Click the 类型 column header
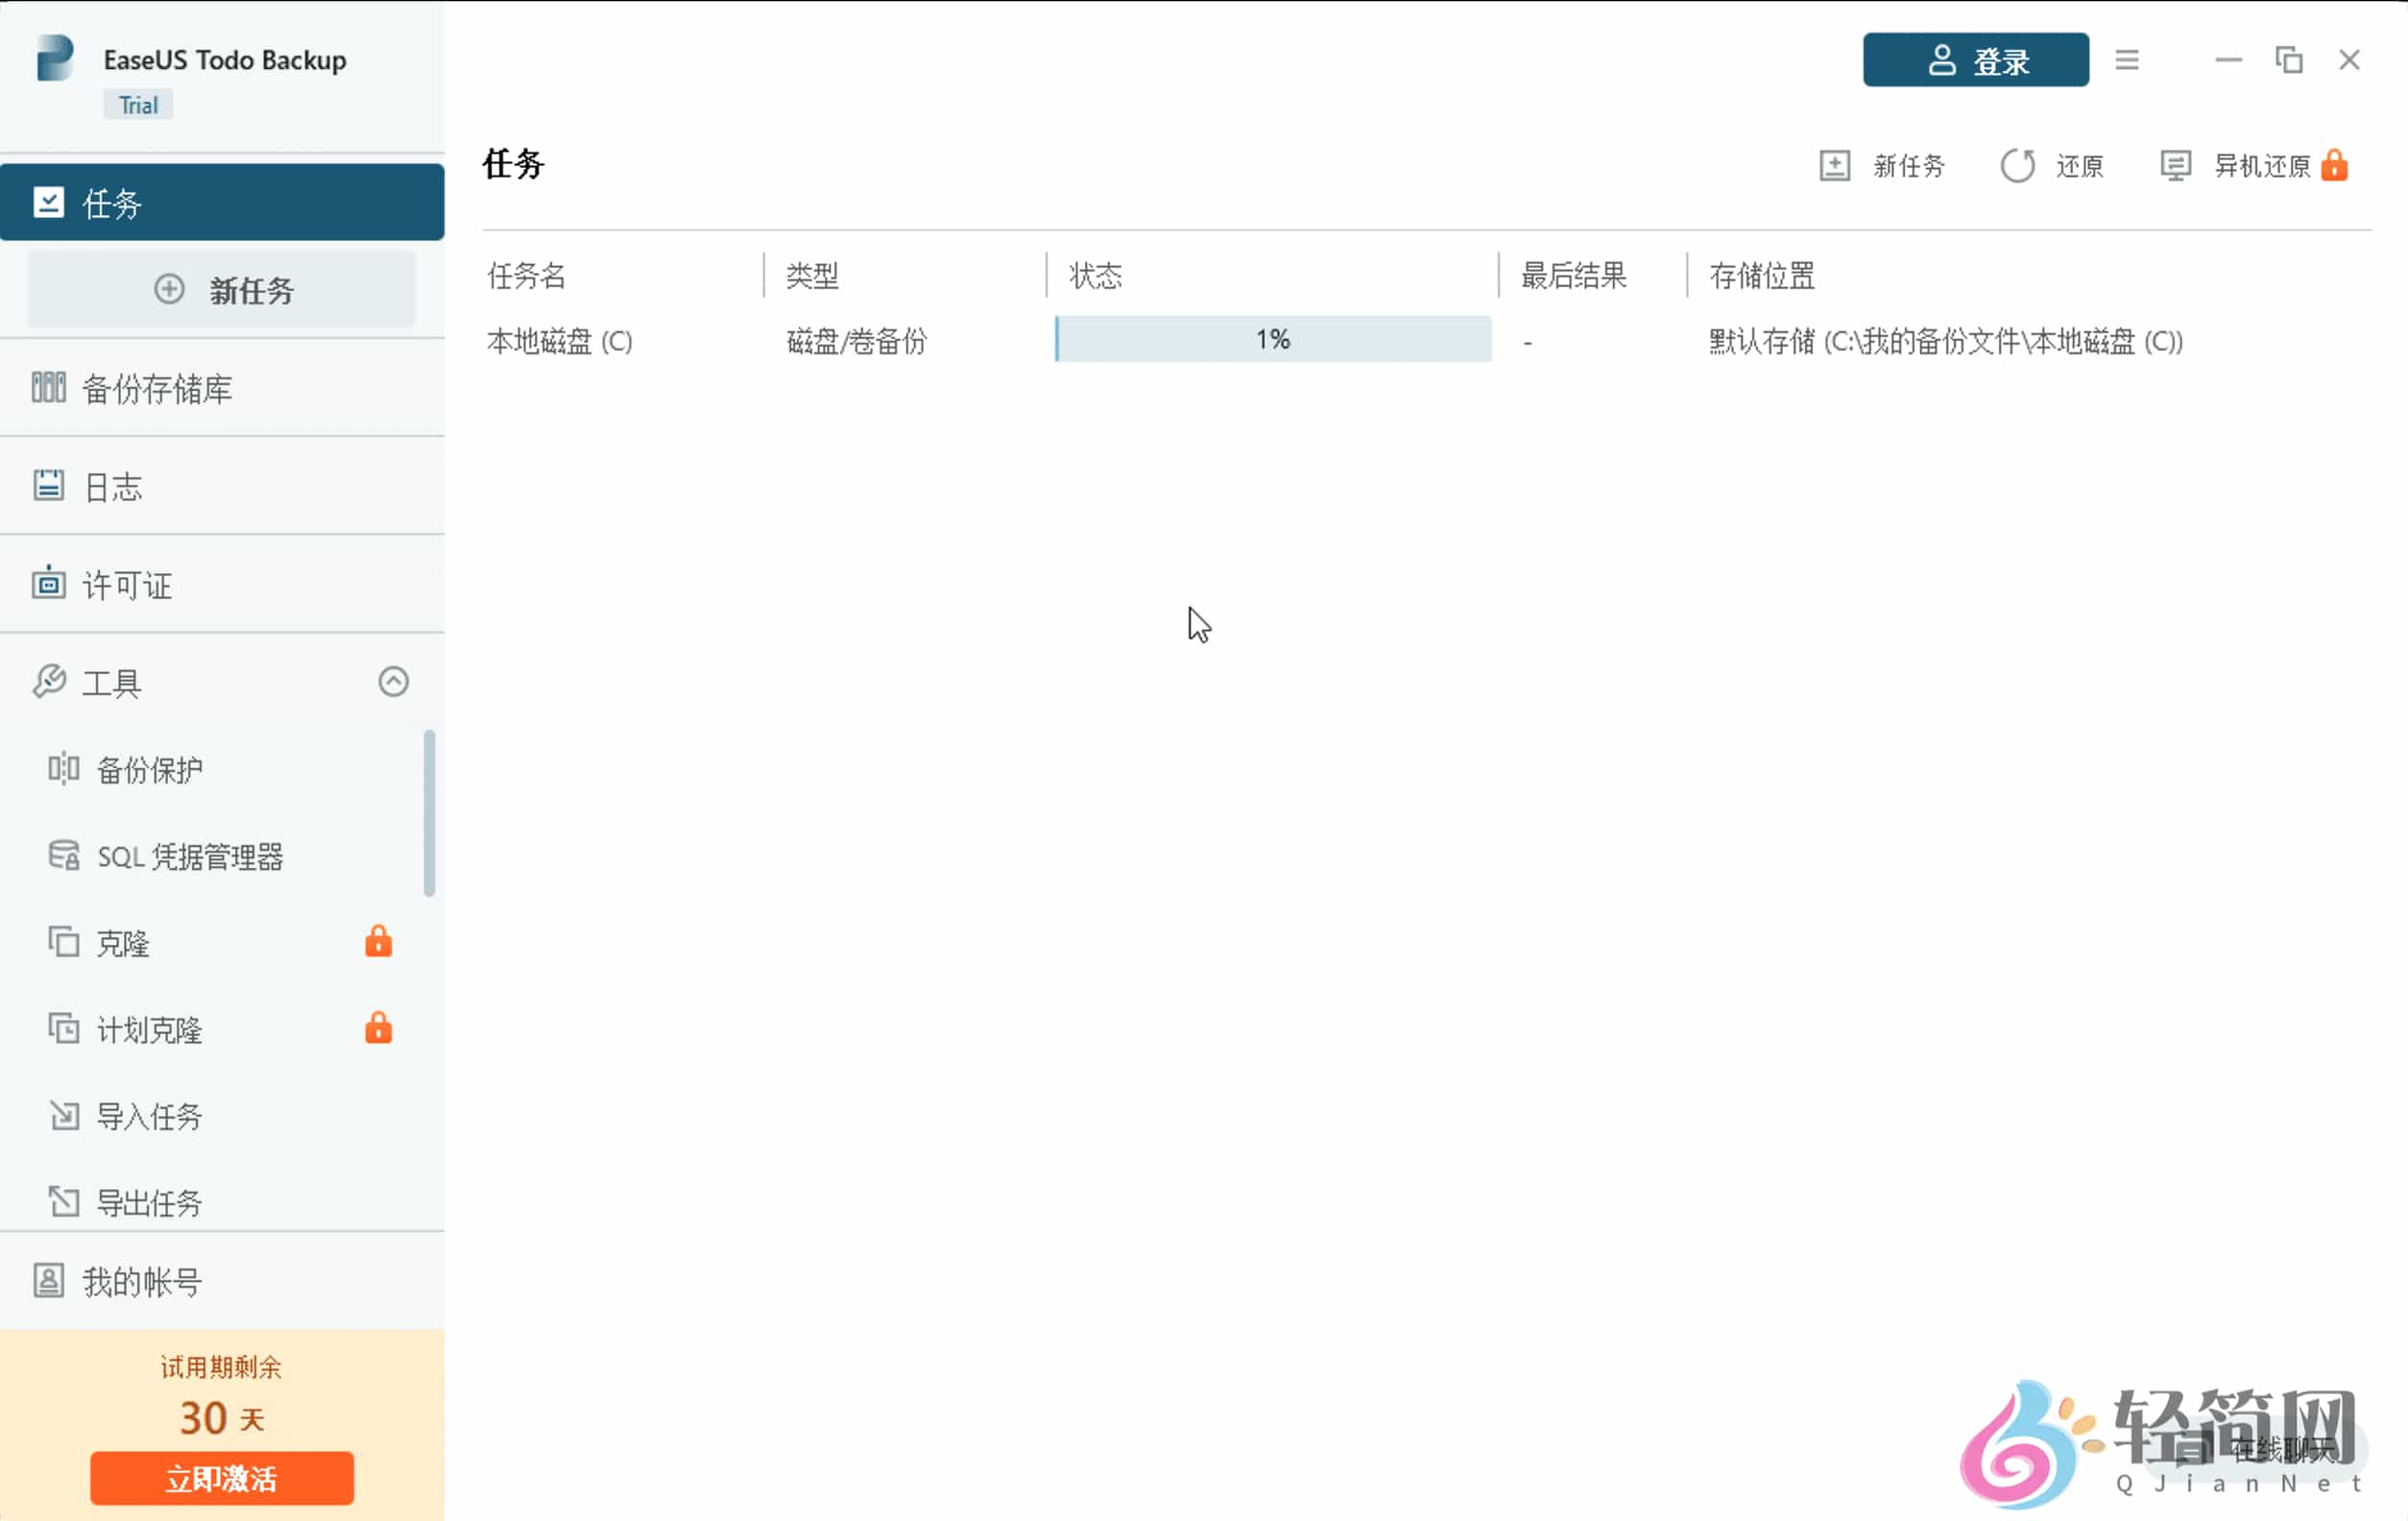Viewport: 2408px width, 1521px height. [812, 275]
